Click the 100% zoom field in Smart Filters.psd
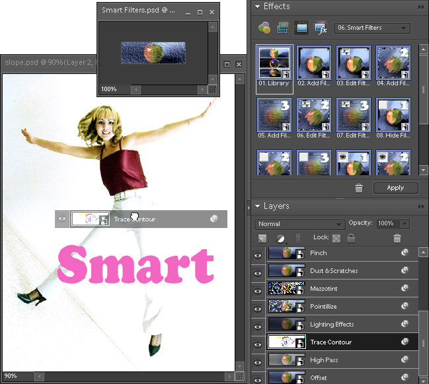This screenshot has width=429, height=384. pyautogui.click(x=114, y=89)
